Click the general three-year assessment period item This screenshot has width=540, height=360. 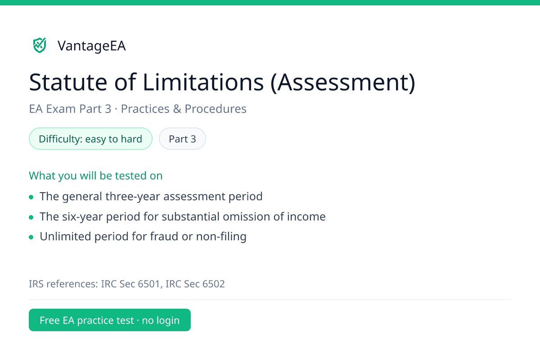click(151, 197)
